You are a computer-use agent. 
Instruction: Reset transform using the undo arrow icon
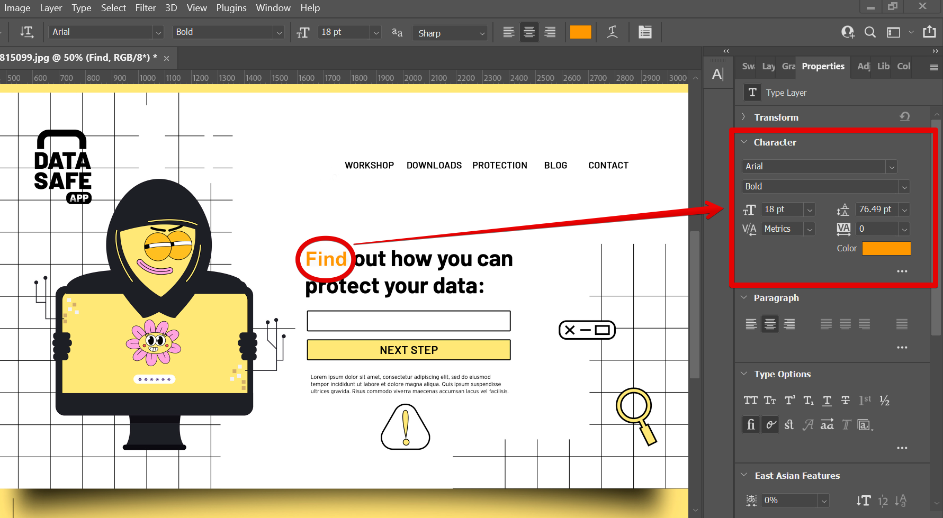coord(904,117)
